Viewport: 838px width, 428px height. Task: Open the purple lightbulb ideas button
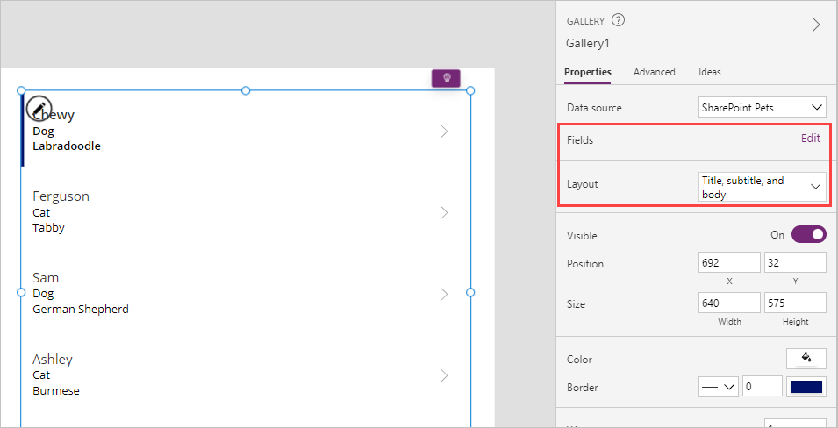click(x=446, y=78)
